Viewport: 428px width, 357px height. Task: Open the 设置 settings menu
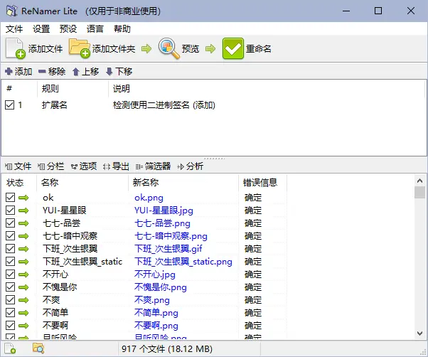(41, 28)
